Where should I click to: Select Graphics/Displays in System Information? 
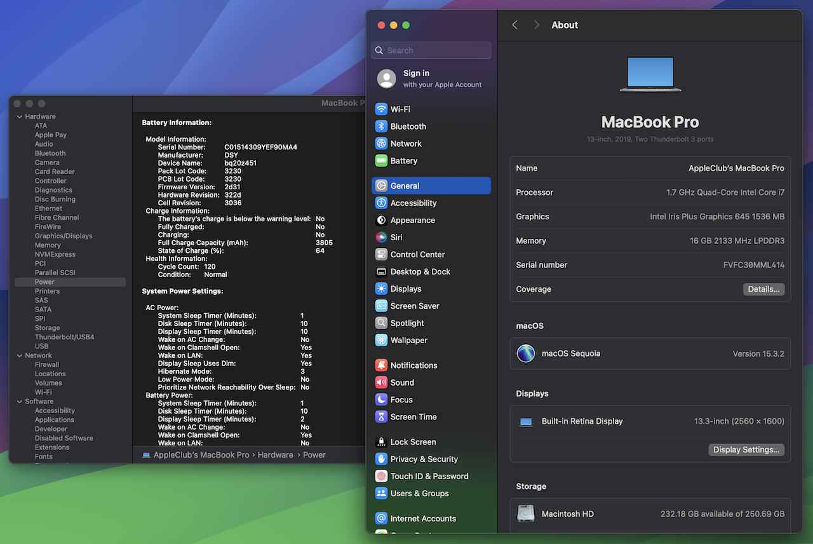(64, 236)
